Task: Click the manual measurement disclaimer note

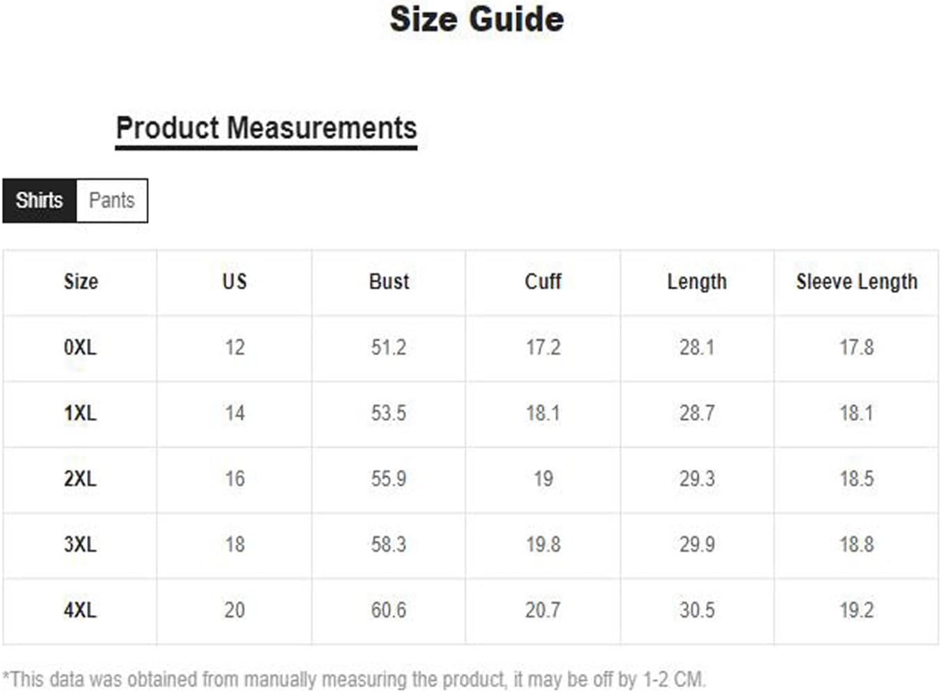Action: click(354, 679)
